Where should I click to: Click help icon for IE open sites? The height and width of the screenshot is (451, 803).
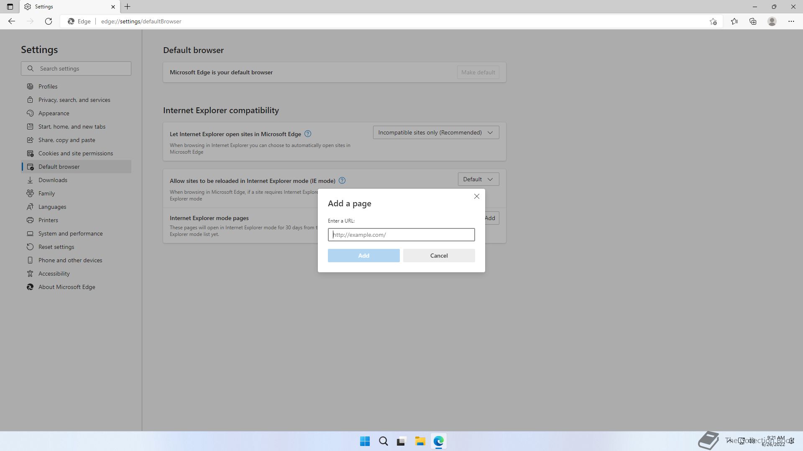click(308, 134)
